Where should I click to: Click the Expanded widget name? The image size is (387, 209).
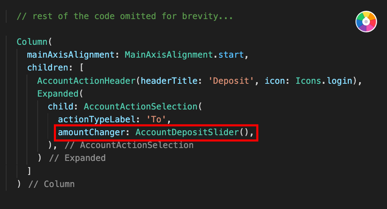tap(58, 94)
